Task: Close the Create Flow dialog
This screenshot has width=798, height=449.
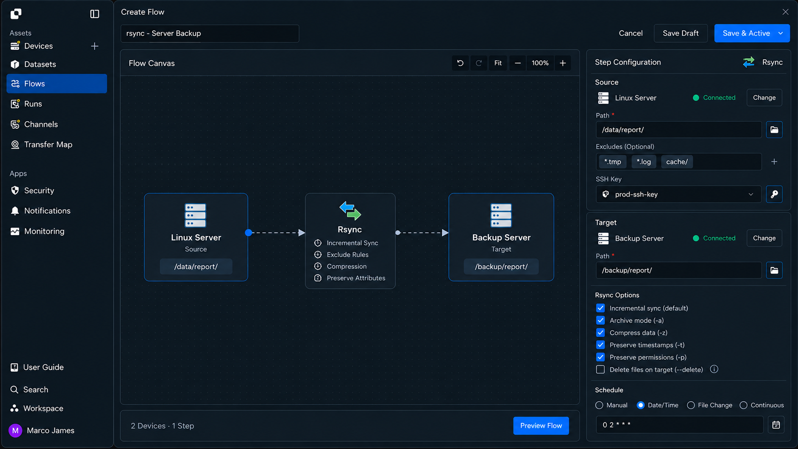Action: point(785,12)
